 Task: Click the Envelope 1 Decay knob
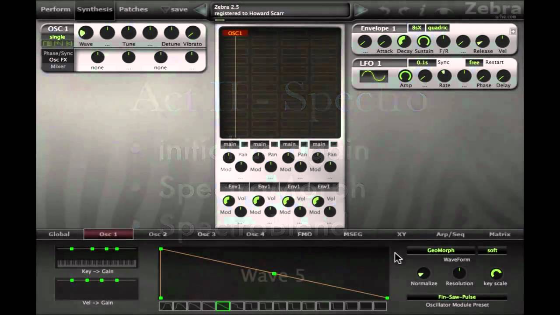(404, 41)
